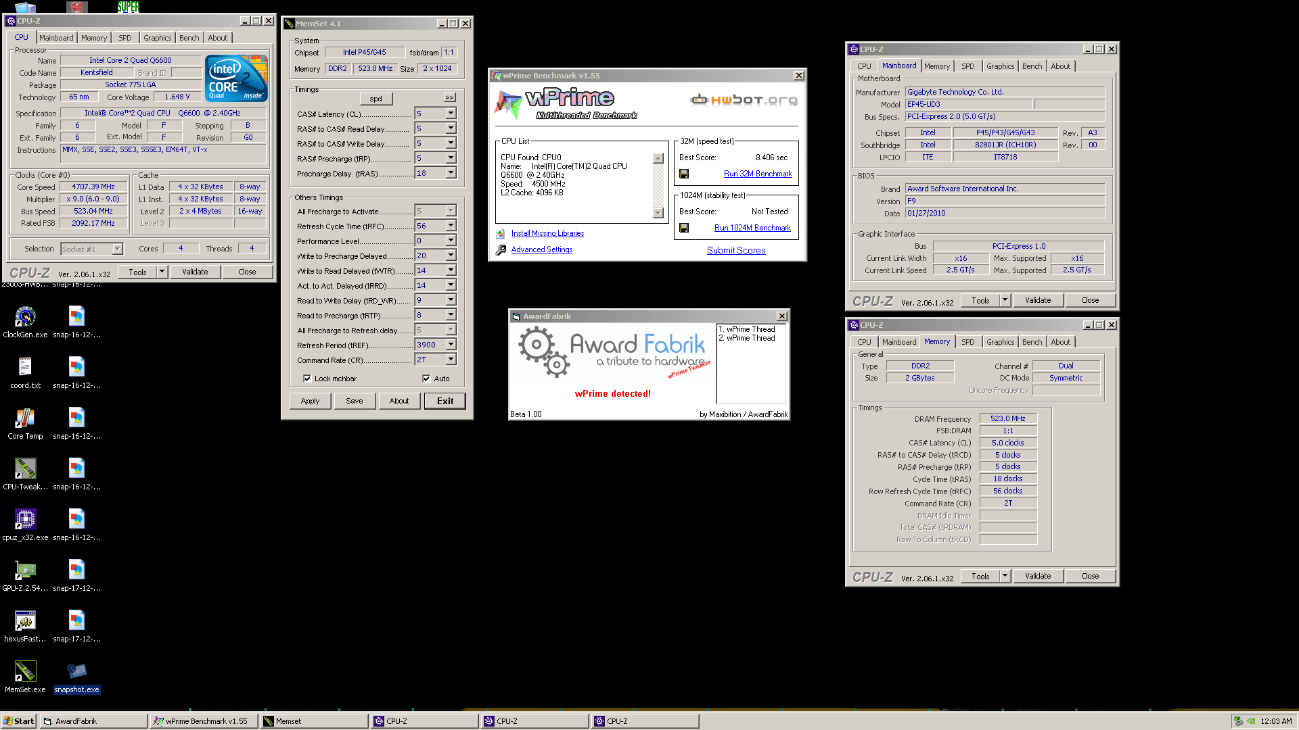This screenshot has height=730, width=1299.
Task: Launch GPU-Z desktop shortcut icon
Action: click(25, 570)
